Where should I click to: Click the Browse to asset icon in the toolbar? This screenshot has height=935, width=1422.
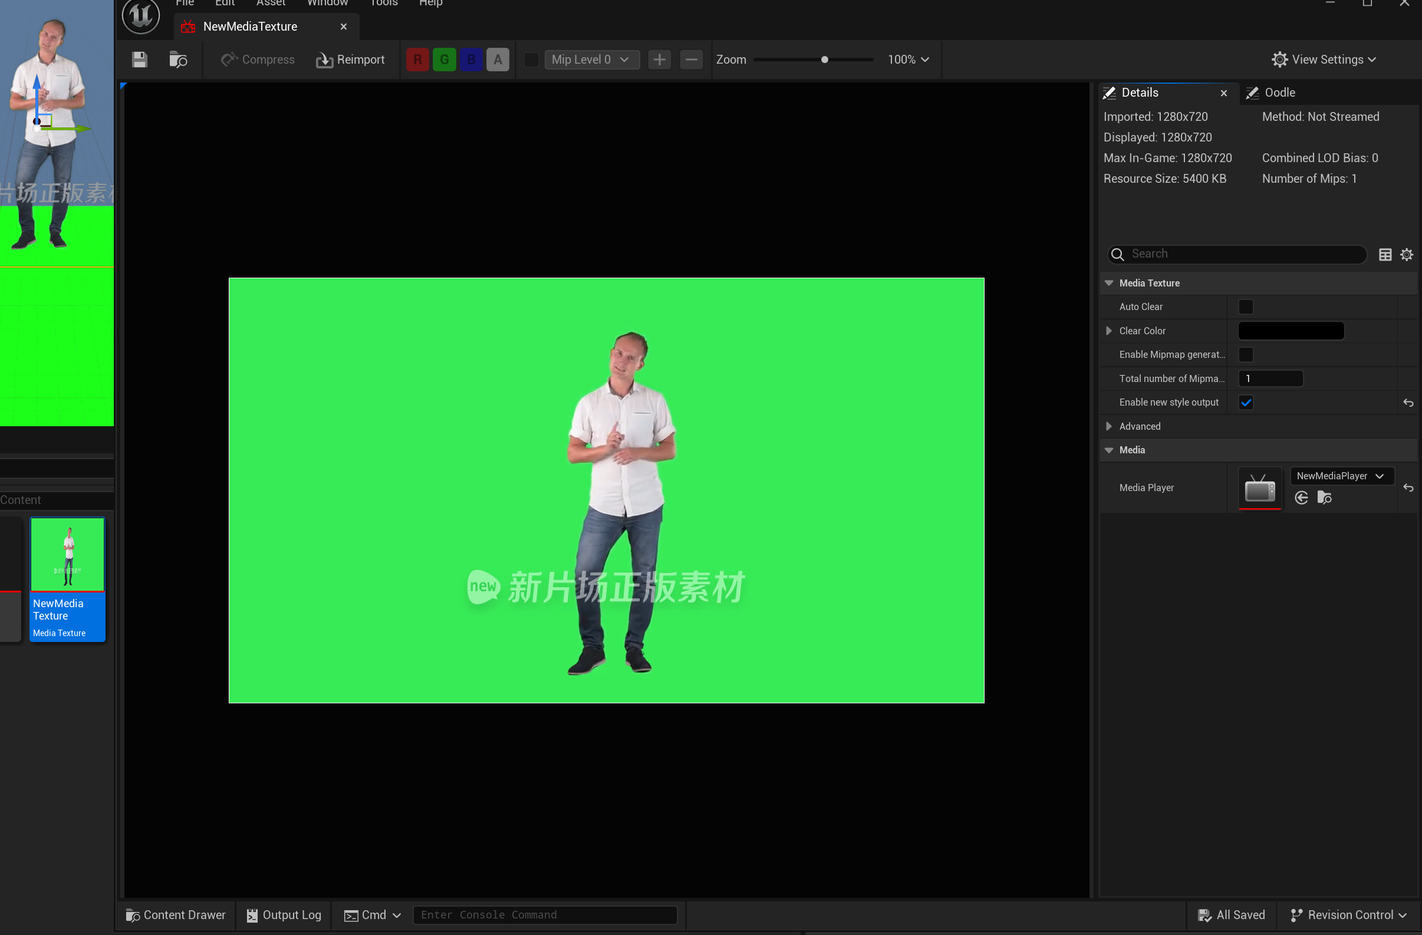coord(178,60)
